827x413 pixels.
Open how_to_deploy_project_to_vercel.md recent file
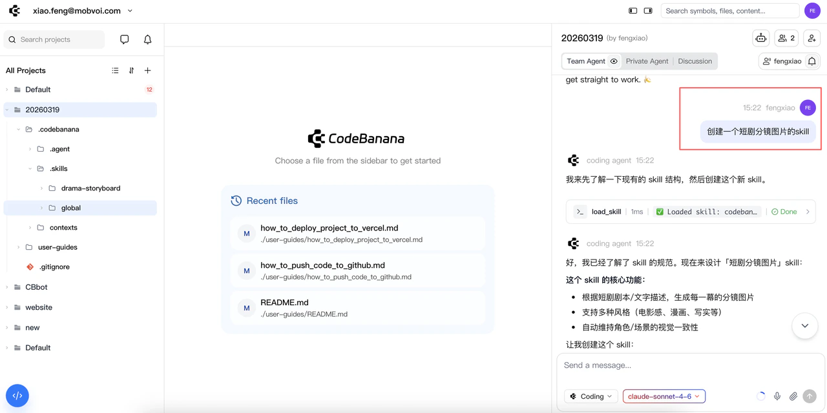coord(358,233)
